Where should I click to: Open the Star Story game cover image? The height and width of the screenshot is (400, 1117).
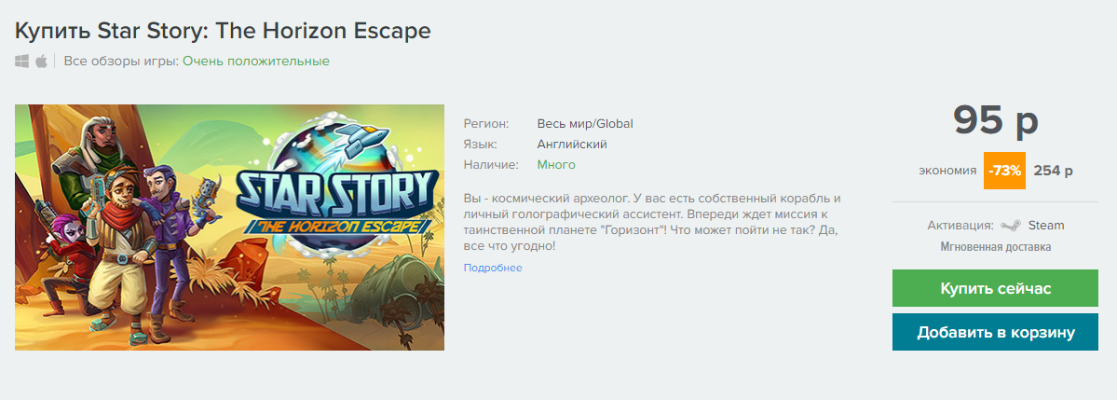coord(229,228)
